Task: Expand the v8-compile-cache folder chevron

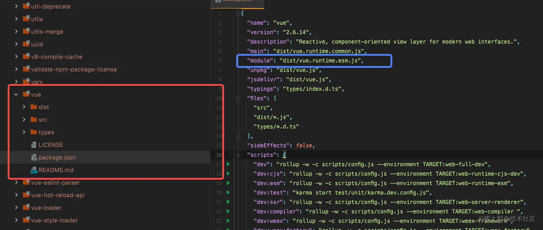Action: pyautogui.click(x=16, y=57)
